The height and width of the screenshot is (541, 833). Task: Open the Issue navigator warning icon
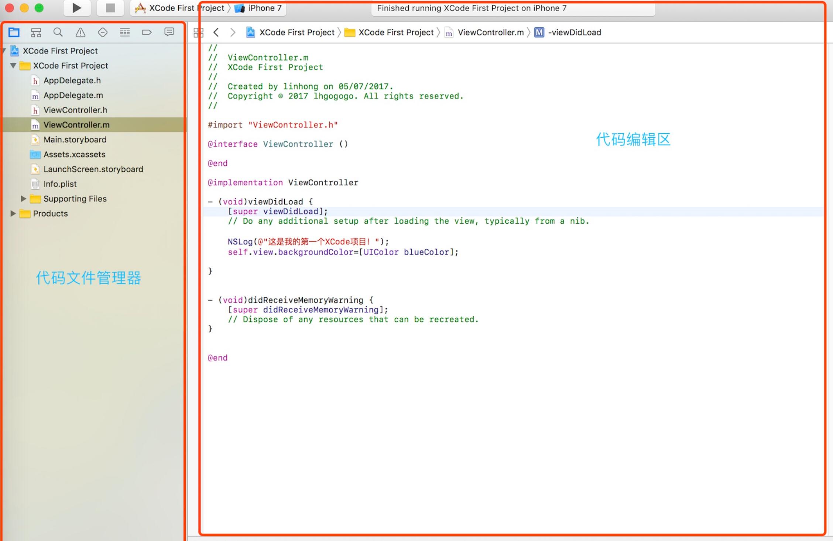pos(80,32)
